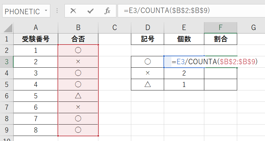Click inside the formula bar text

[190, 11]
